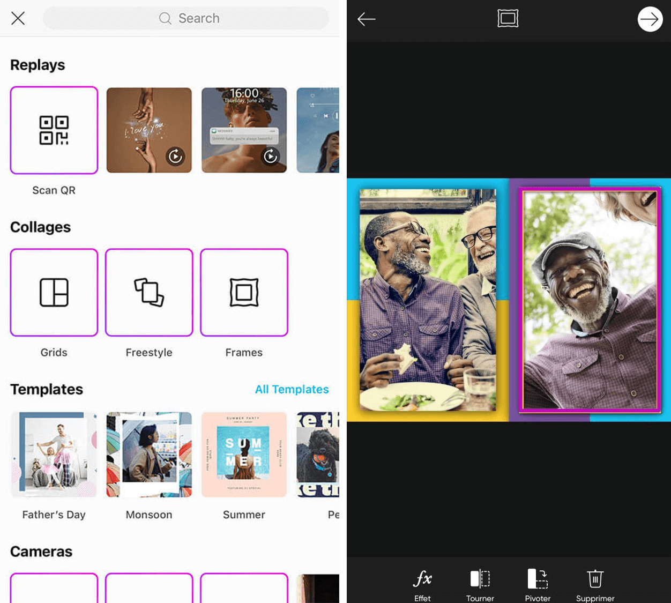The image size is (671, 603).
Task: Open the Grids collage tool
Action: [x=54, y=292]
